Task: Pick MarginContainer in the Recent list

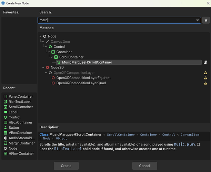Action: pyautogui.click(x=21, y=143)
